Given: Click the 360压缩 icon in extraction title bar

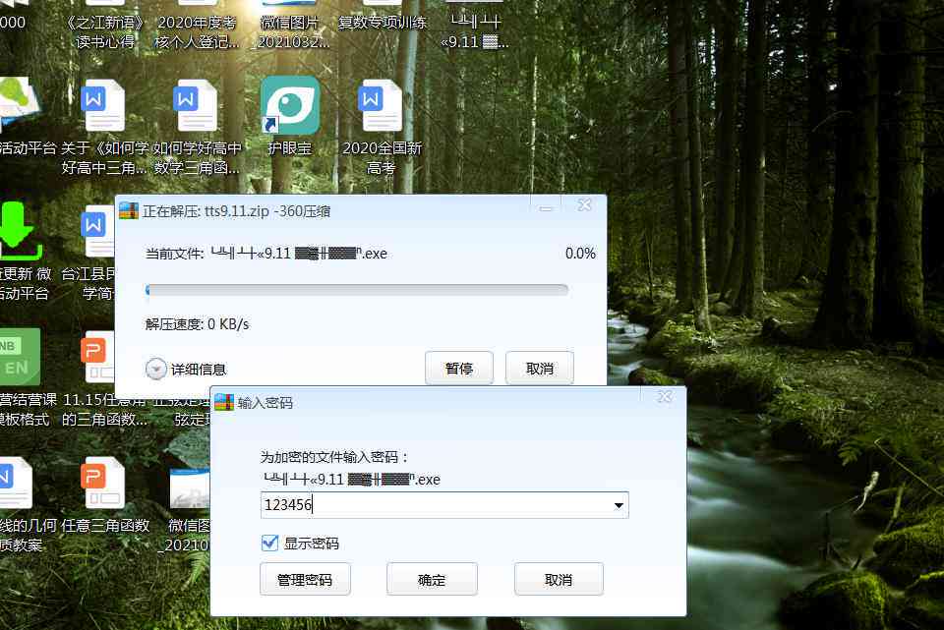Looking at the screenshot, I should (128, 210).
